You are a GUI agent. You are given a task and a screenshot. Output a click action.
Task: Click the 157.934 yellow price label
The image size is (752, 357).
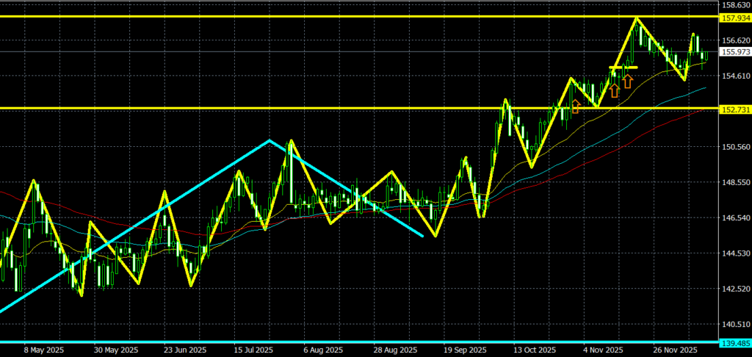point(734,18)
